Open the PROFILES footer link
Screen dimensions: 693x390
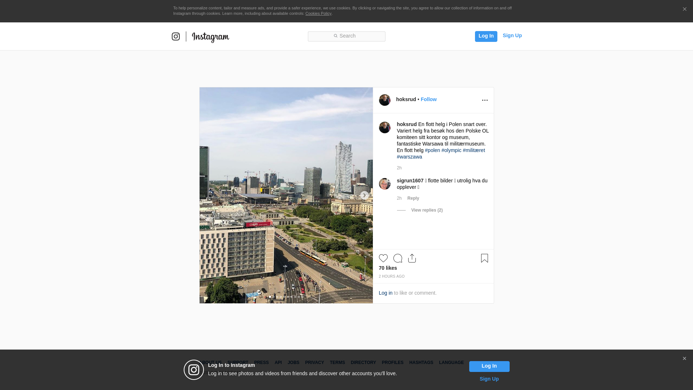393,363
